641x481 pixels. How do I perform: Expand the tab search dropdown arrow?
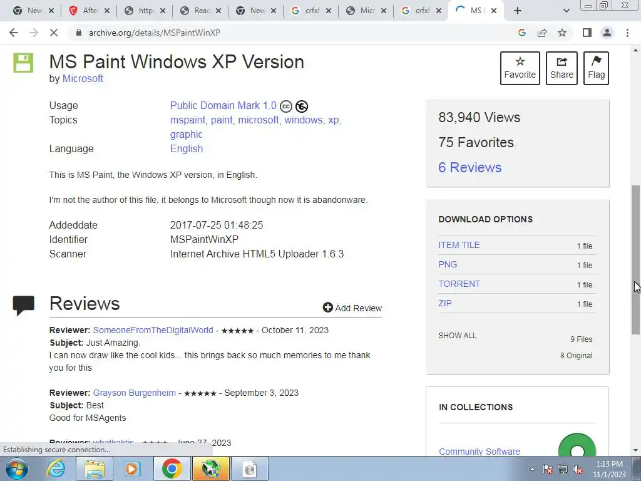(566, 11)
